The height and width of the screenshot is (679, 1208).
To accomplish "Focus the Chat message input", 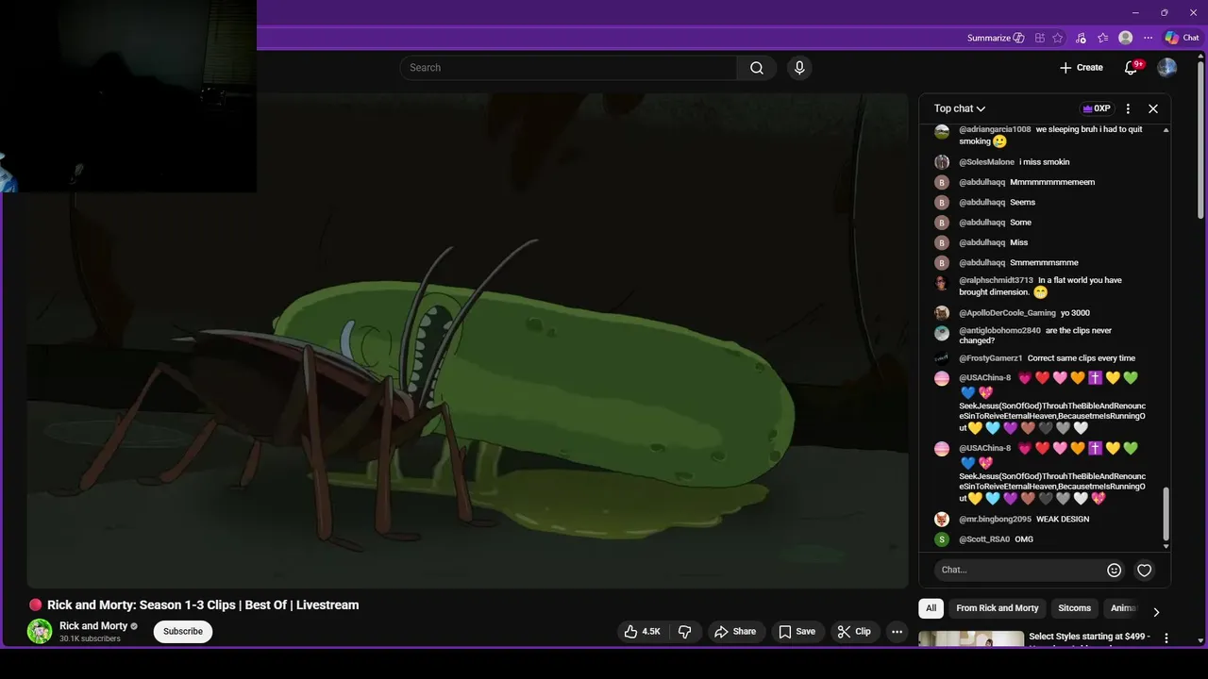I will 1021,570.
